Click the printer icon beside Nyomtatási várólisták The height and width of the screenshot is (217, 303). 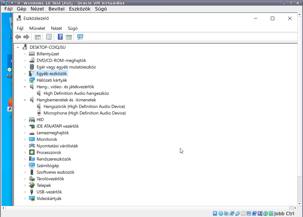pyautogui.click(x=32, y=146)
